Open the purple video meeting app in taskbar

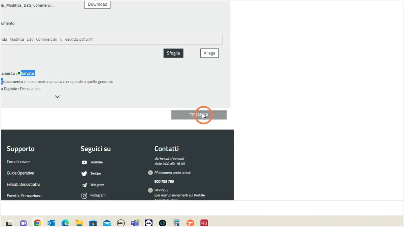pyautogui.click(x=23, y=223)
